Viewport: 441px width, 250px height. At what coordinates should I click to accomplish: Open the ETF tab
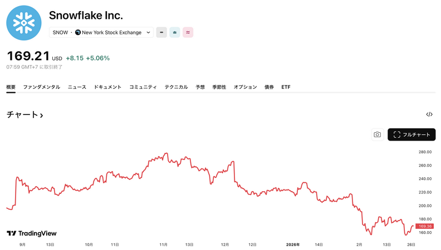(286, 87)
